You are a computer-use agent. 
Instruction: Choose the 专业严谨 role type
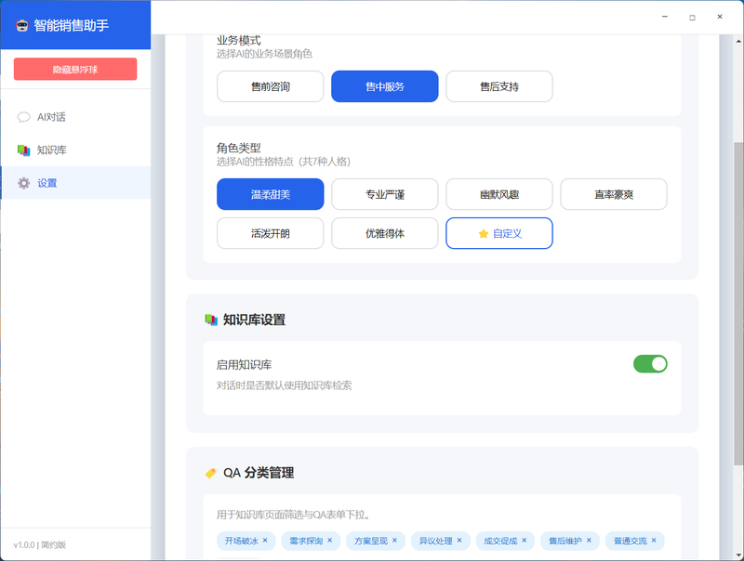(385, 194)
